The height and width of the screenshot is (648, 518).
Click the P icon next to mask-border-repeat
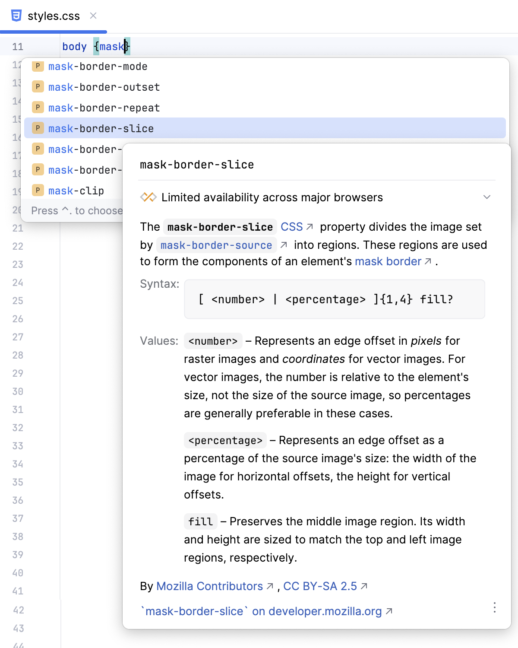click(38, 108)
